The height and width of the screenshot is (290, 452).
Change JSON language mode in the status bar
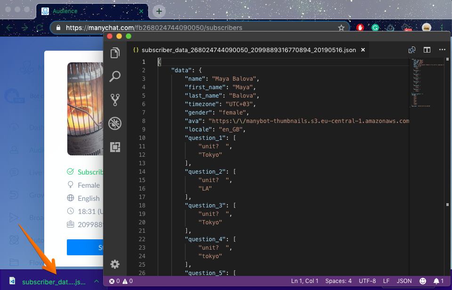(404, 281)
